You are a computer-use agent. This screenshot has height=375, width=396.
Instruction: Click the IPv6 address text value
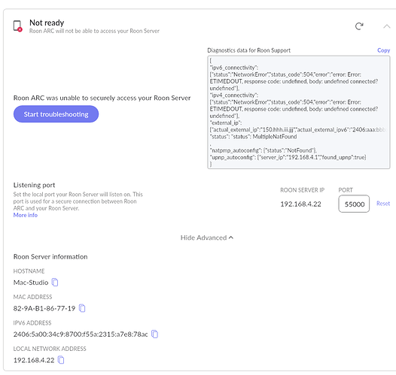tap(81, 334)
